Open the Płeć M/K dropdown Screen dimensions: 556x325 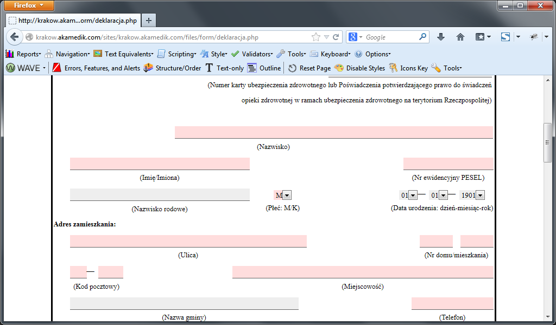tap(282, 195)
